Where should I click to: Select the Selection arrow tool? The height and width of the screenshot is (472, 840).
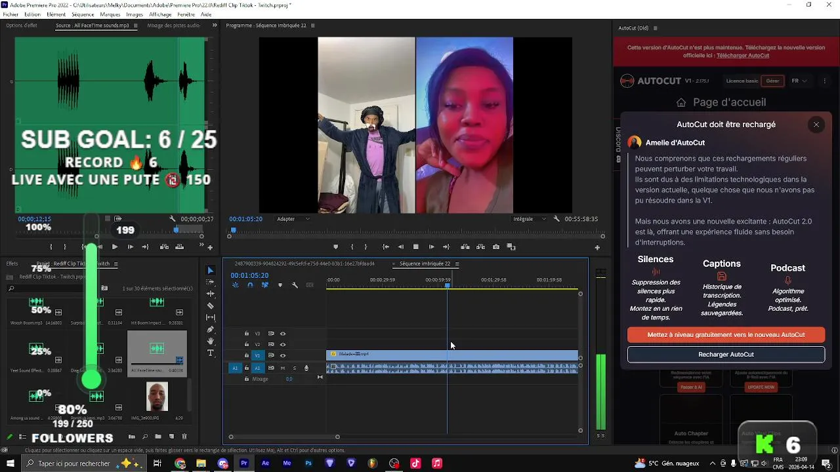[x=210, y=270]
